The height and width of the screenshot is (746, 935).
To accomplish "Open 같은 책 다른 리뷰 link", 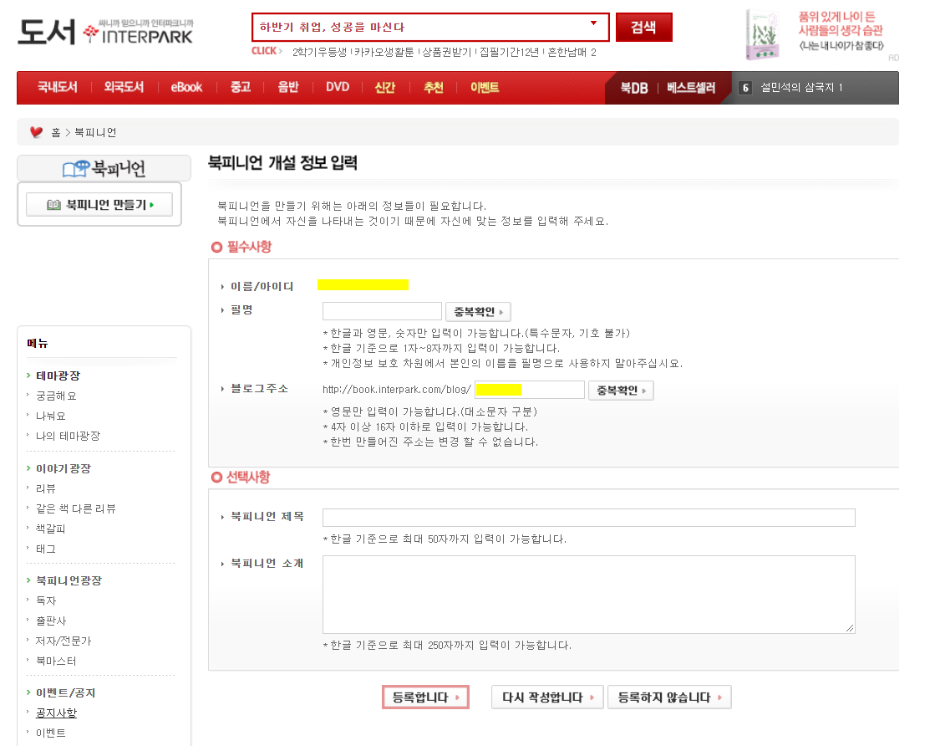I will point(76,508).
